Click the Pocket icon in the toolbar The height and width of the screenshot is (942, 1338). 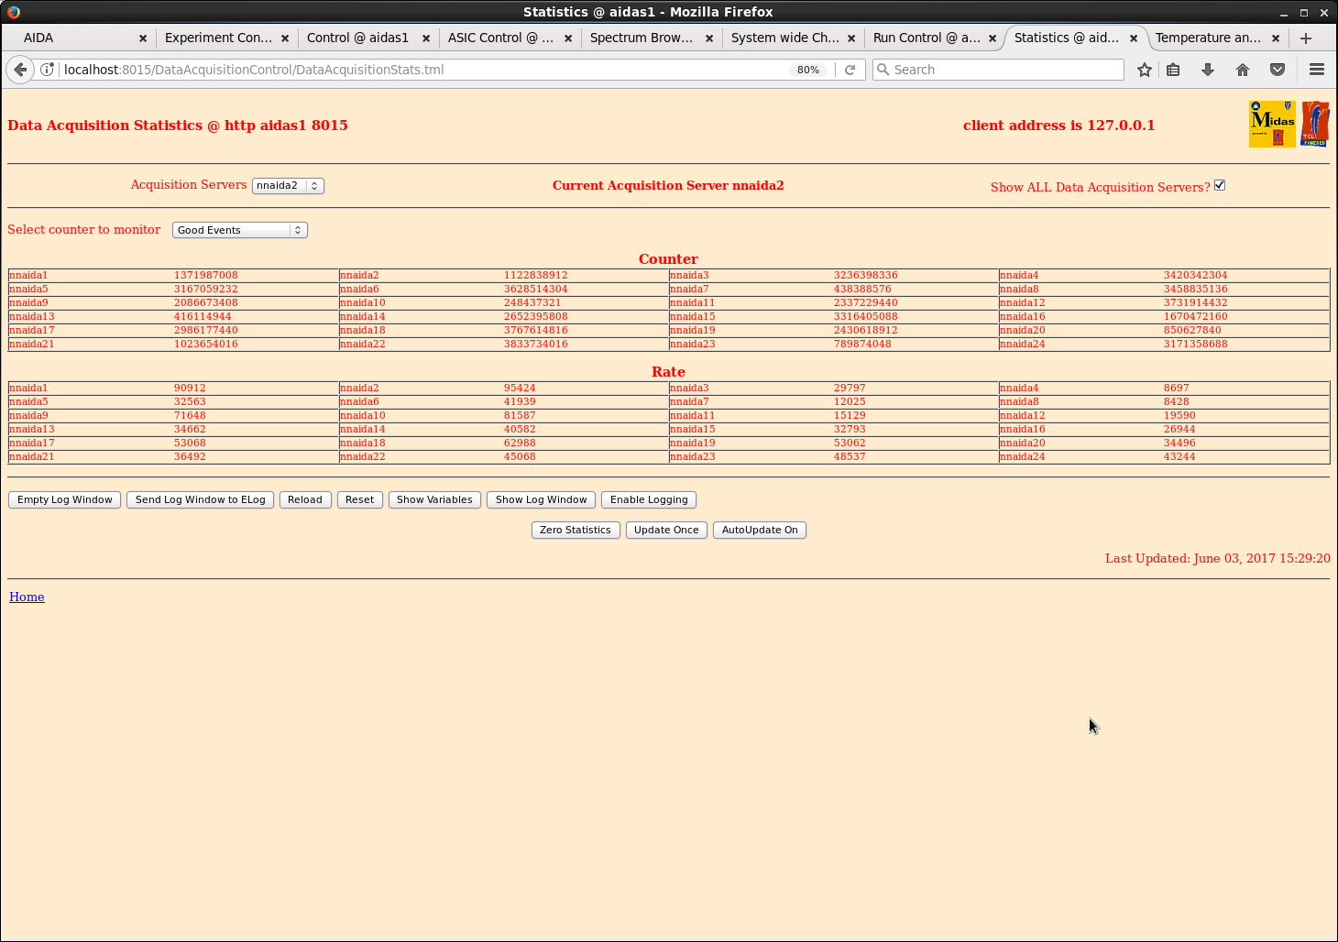1278,70
